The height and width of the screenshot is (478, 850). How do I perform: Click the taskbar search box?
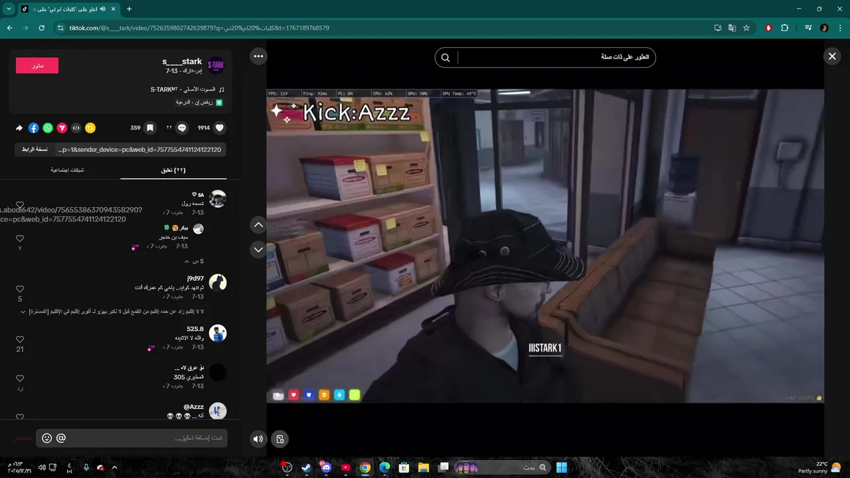tap(502, 467)
